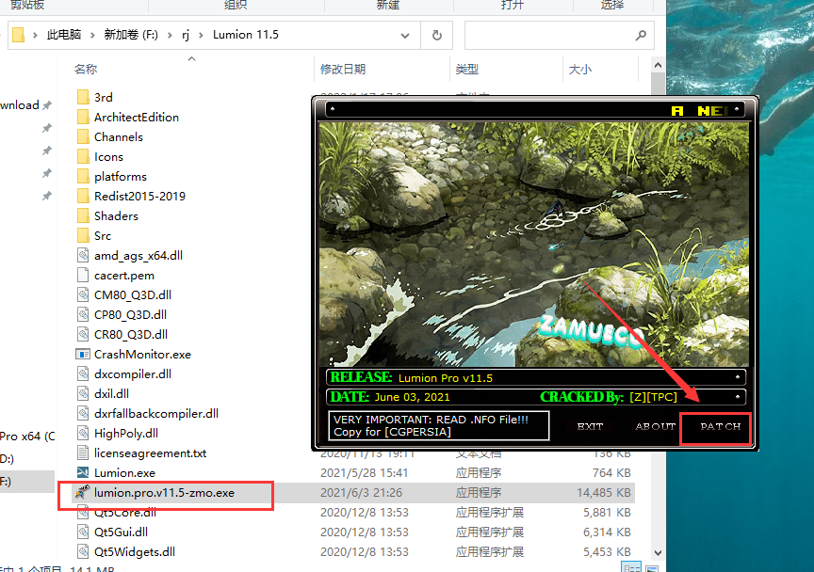Click the size 14,485 KB
This screenshot has width=814, height=572.
pos(604,493)
